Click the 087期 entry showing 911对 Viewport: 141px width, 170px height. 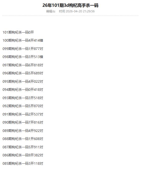pyautogui.click(x=23, y=147)
